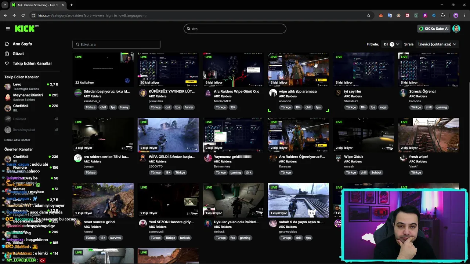Image resolution: width=470 pixels, height=264 pixels.
Task: Open the MetaMask fox extension
Action: 381,15
